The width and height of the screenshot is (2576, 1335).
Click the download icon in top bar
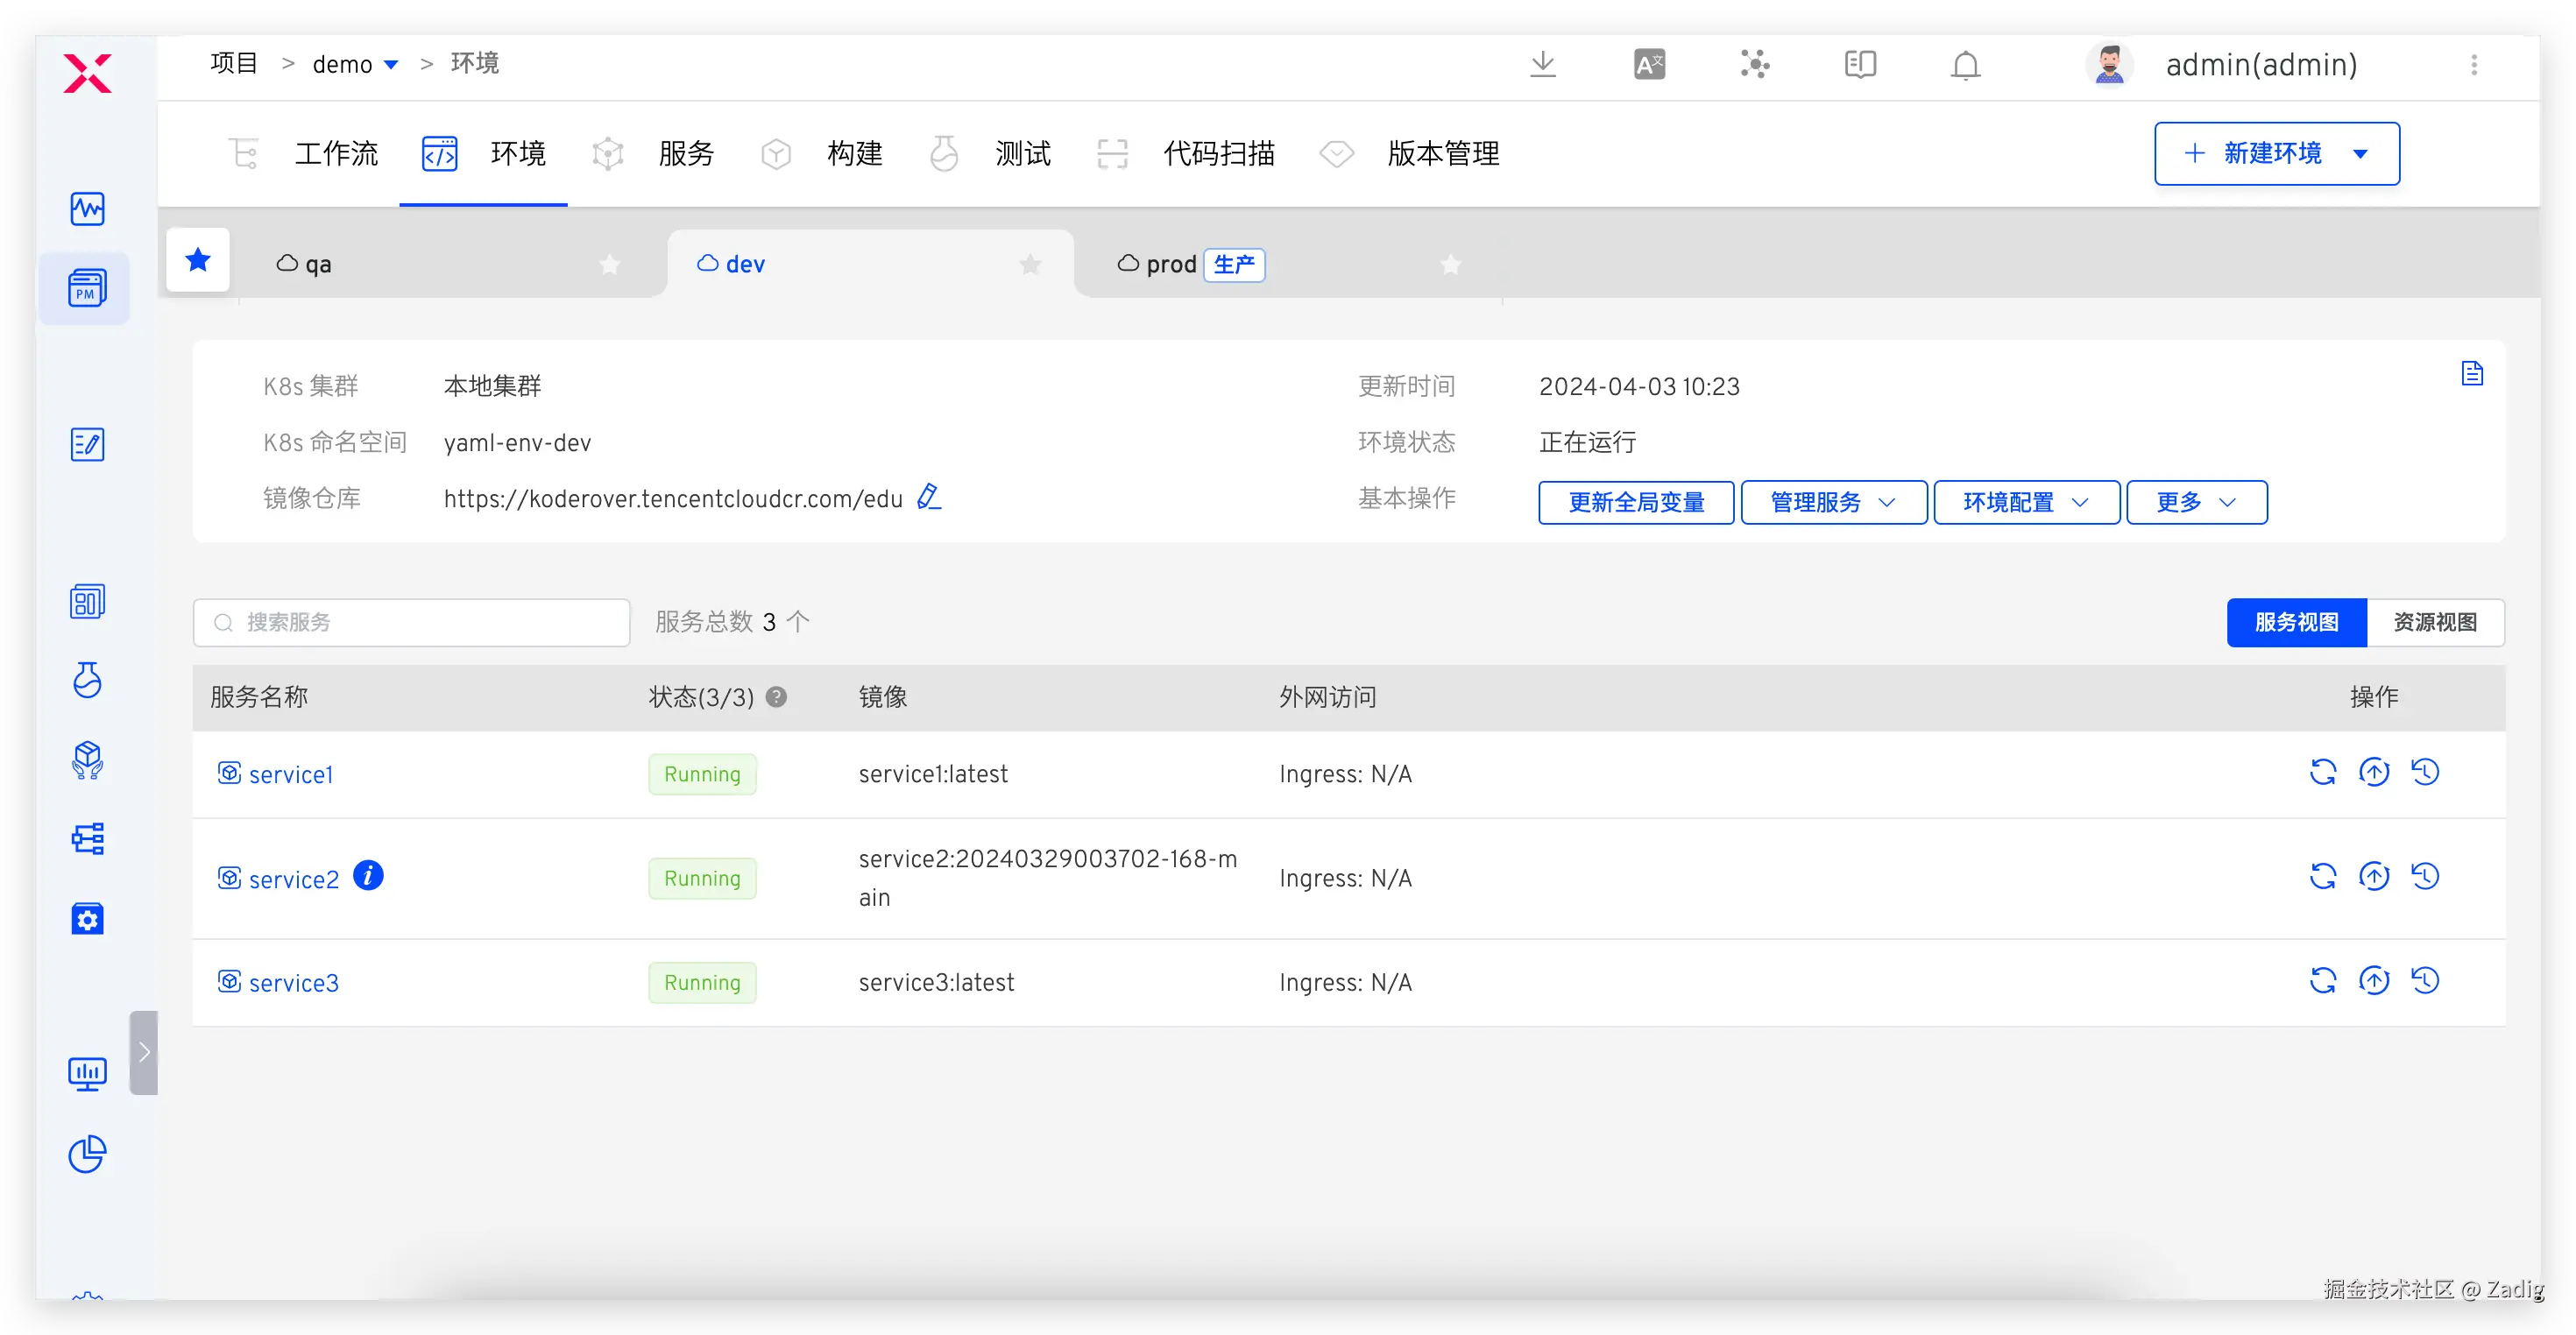(1543, 65)
